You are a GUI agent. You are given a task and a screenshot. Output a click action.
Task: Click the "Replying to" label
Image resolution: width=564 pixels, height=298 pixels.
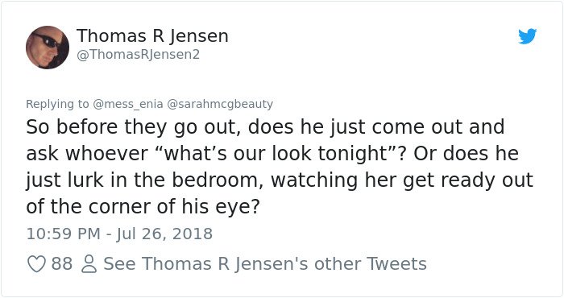coord(57,104)
